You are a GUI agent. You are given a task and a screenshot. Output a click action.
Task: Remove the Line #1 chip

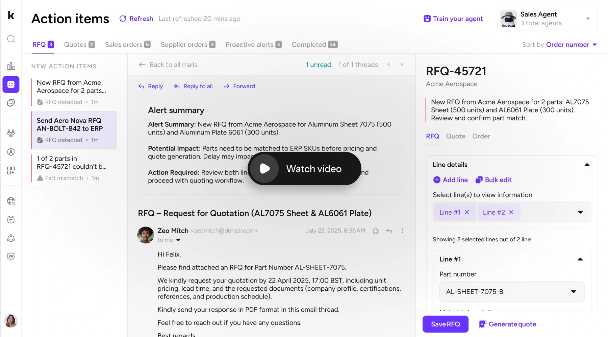click(x=467, y=212)
